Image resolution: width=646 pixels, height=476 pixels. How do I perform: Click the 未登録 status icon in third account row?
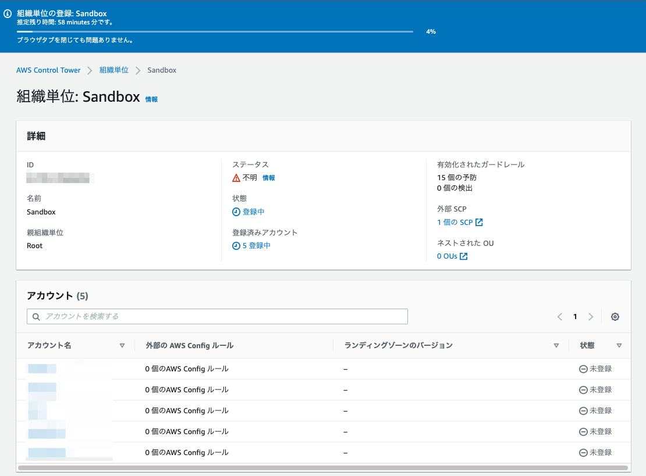(x=583, y=410)
